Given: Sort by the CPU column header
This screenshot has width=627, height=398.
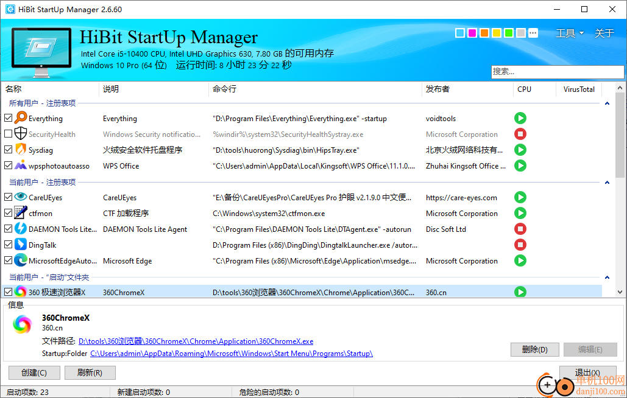Looking at the screenshot, I should [534, 89].
